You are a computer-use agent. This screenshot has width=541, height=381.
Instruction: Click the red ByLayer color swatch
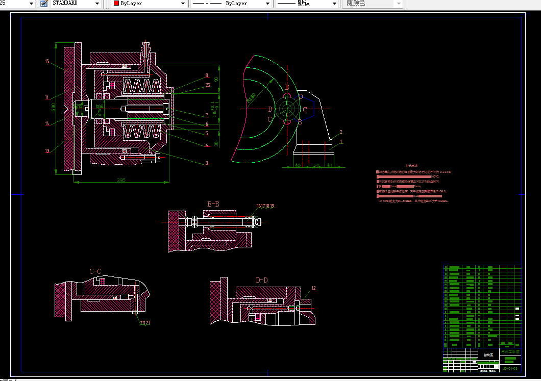tap(116, 4)
